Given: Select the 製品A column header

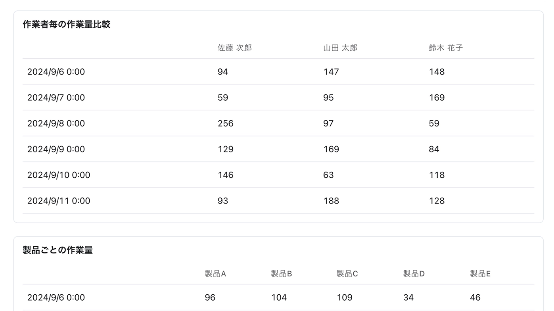Looking at the screenshot, I should tap(215, 274).
